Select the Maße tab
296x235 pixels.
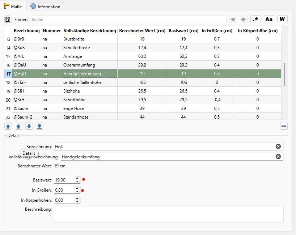point(13,7)
